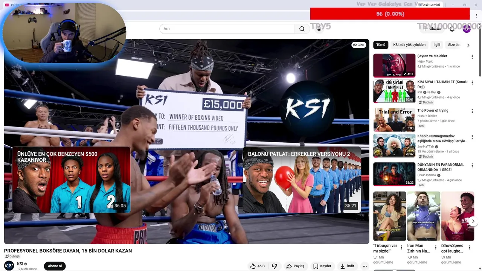
Task: Dislike the video with thumbs down
Action: pyautogui.click(x=275, y=266)
